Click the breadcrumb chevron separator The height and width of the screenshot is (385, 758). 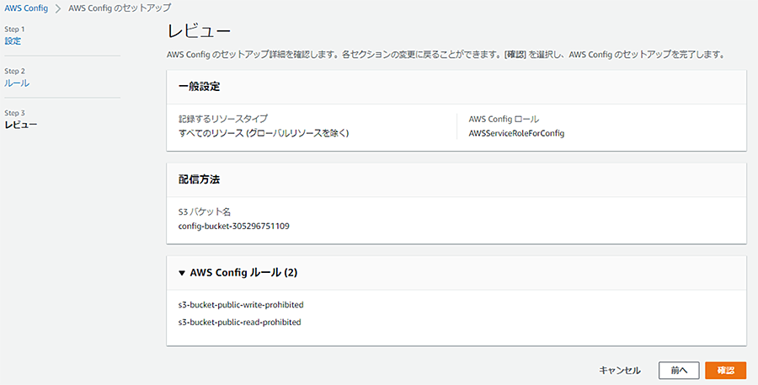coord(58,8)
